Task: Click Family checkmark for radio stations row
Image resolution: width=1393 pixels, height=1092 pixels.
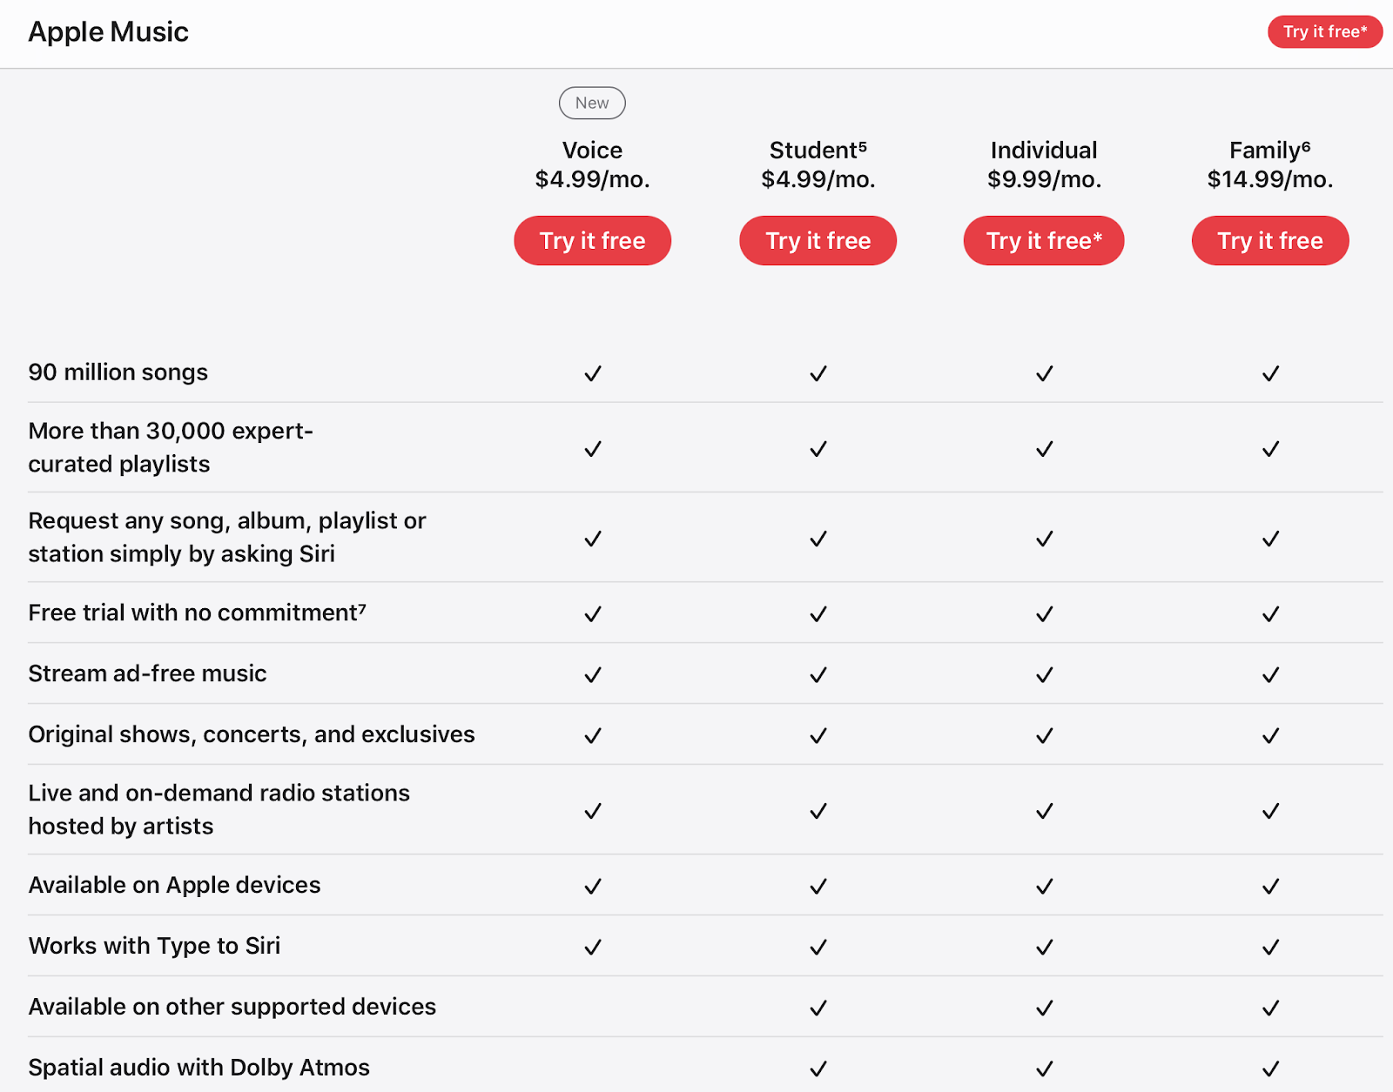Action: [x=1271, y=811]
